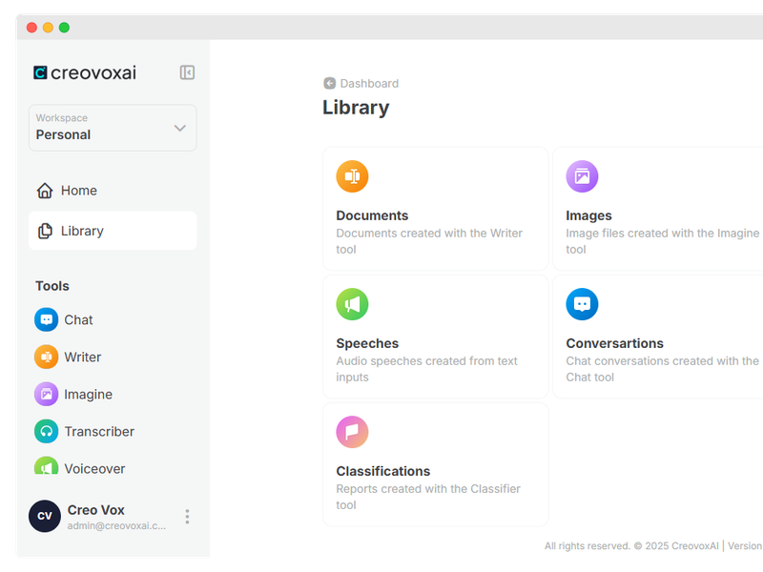Screen dimensions: 763x572
Task: Click the pink Classifications flag icon
Action: pos(352,432)
